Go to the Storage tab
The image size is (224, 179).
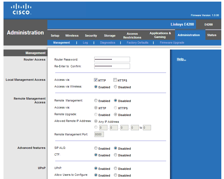click(110, 36)
